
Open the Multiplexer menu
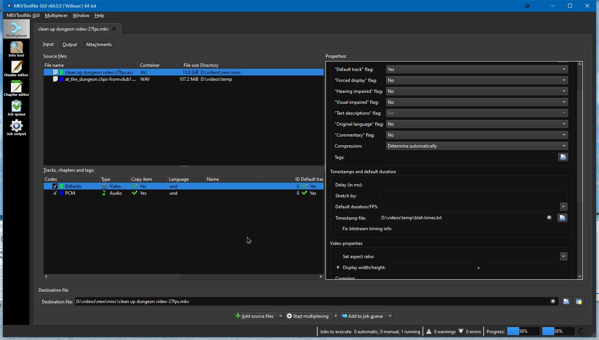click(x=56, y=15)
